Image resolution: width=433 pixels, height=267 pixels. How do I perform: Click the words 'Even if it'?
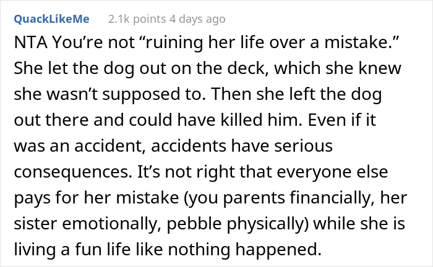coord(342,120)
